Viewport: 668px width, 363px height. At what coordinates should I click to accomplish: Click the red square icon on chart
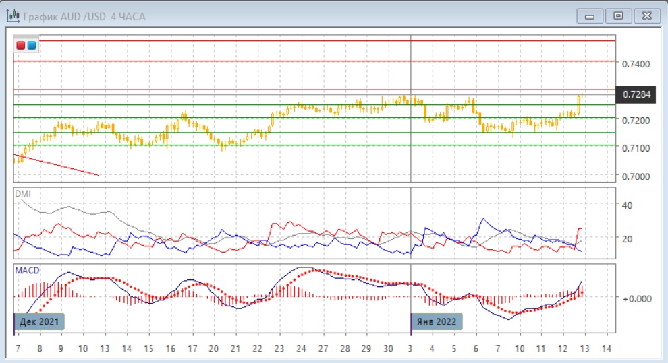coord(22,46)
